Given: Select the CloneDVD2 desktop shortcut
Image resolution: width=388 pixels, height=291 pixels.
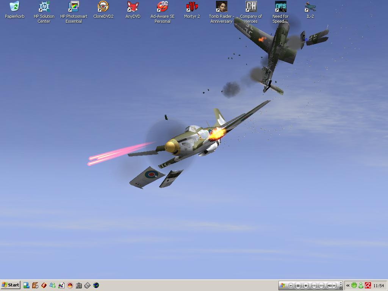Looking at the screenshot, I should click(x=103, y=10).
